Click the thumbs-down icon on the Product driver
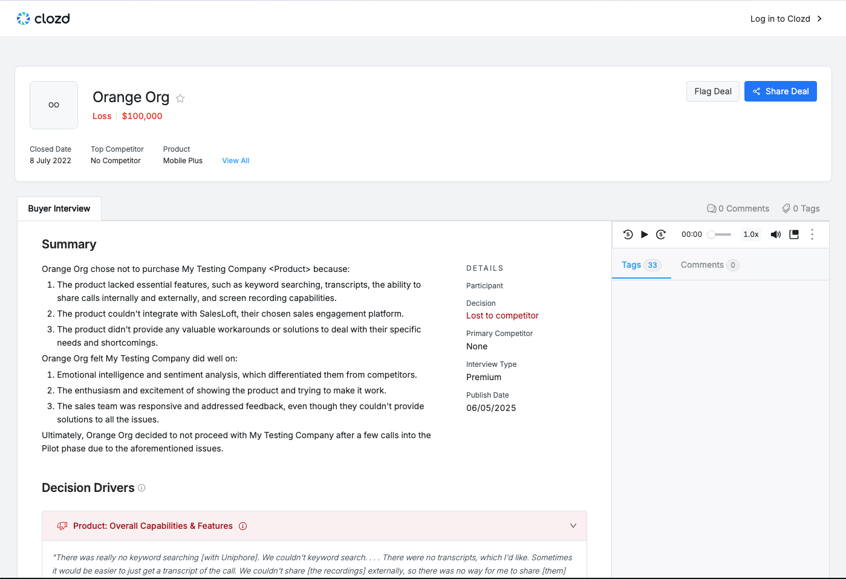 (62, 526)
